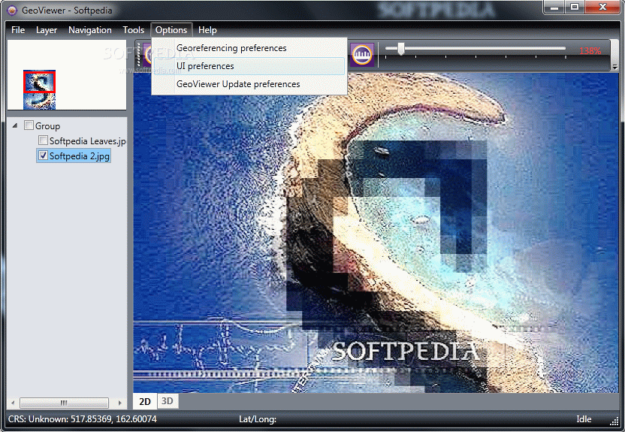This screenshot has height=432, width=625.
Task: Click the zoom slider handle
Action: pyautogui.click(x=401, y=49)
